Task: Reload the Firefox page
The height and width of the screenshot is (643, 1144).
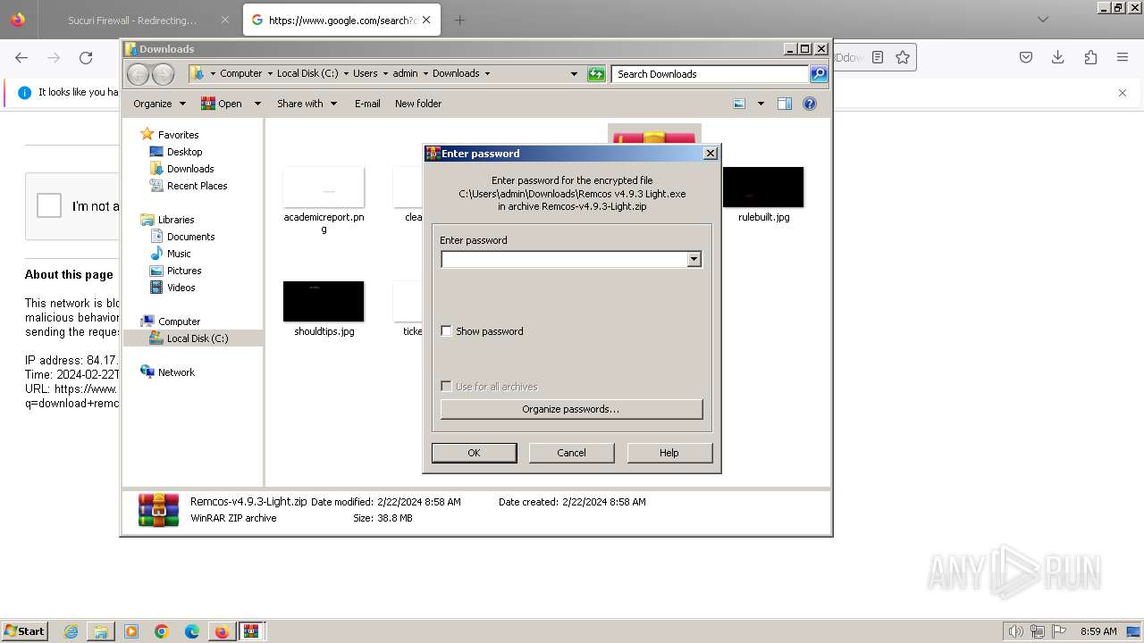Action: click(86, 57)
